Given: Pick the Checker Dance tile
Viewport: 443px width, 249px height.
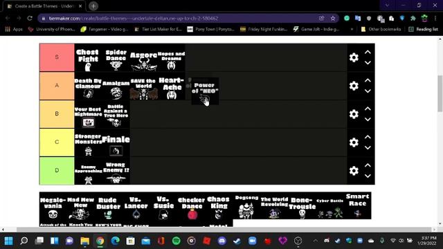Looking at the screenshot, I should click(x=192, y=206).
